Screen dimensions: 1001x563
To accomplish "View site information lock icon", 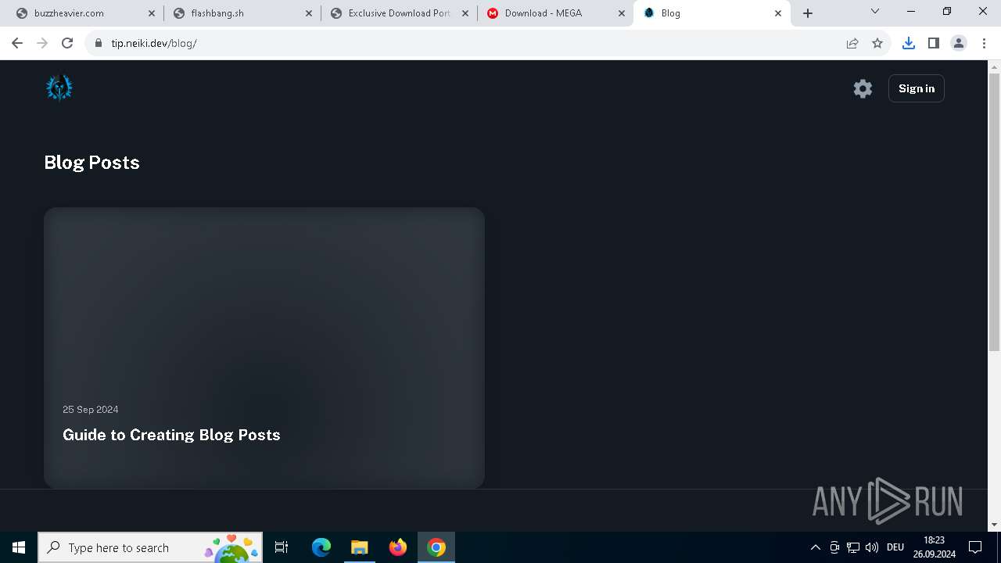I will tap(99, 43).
